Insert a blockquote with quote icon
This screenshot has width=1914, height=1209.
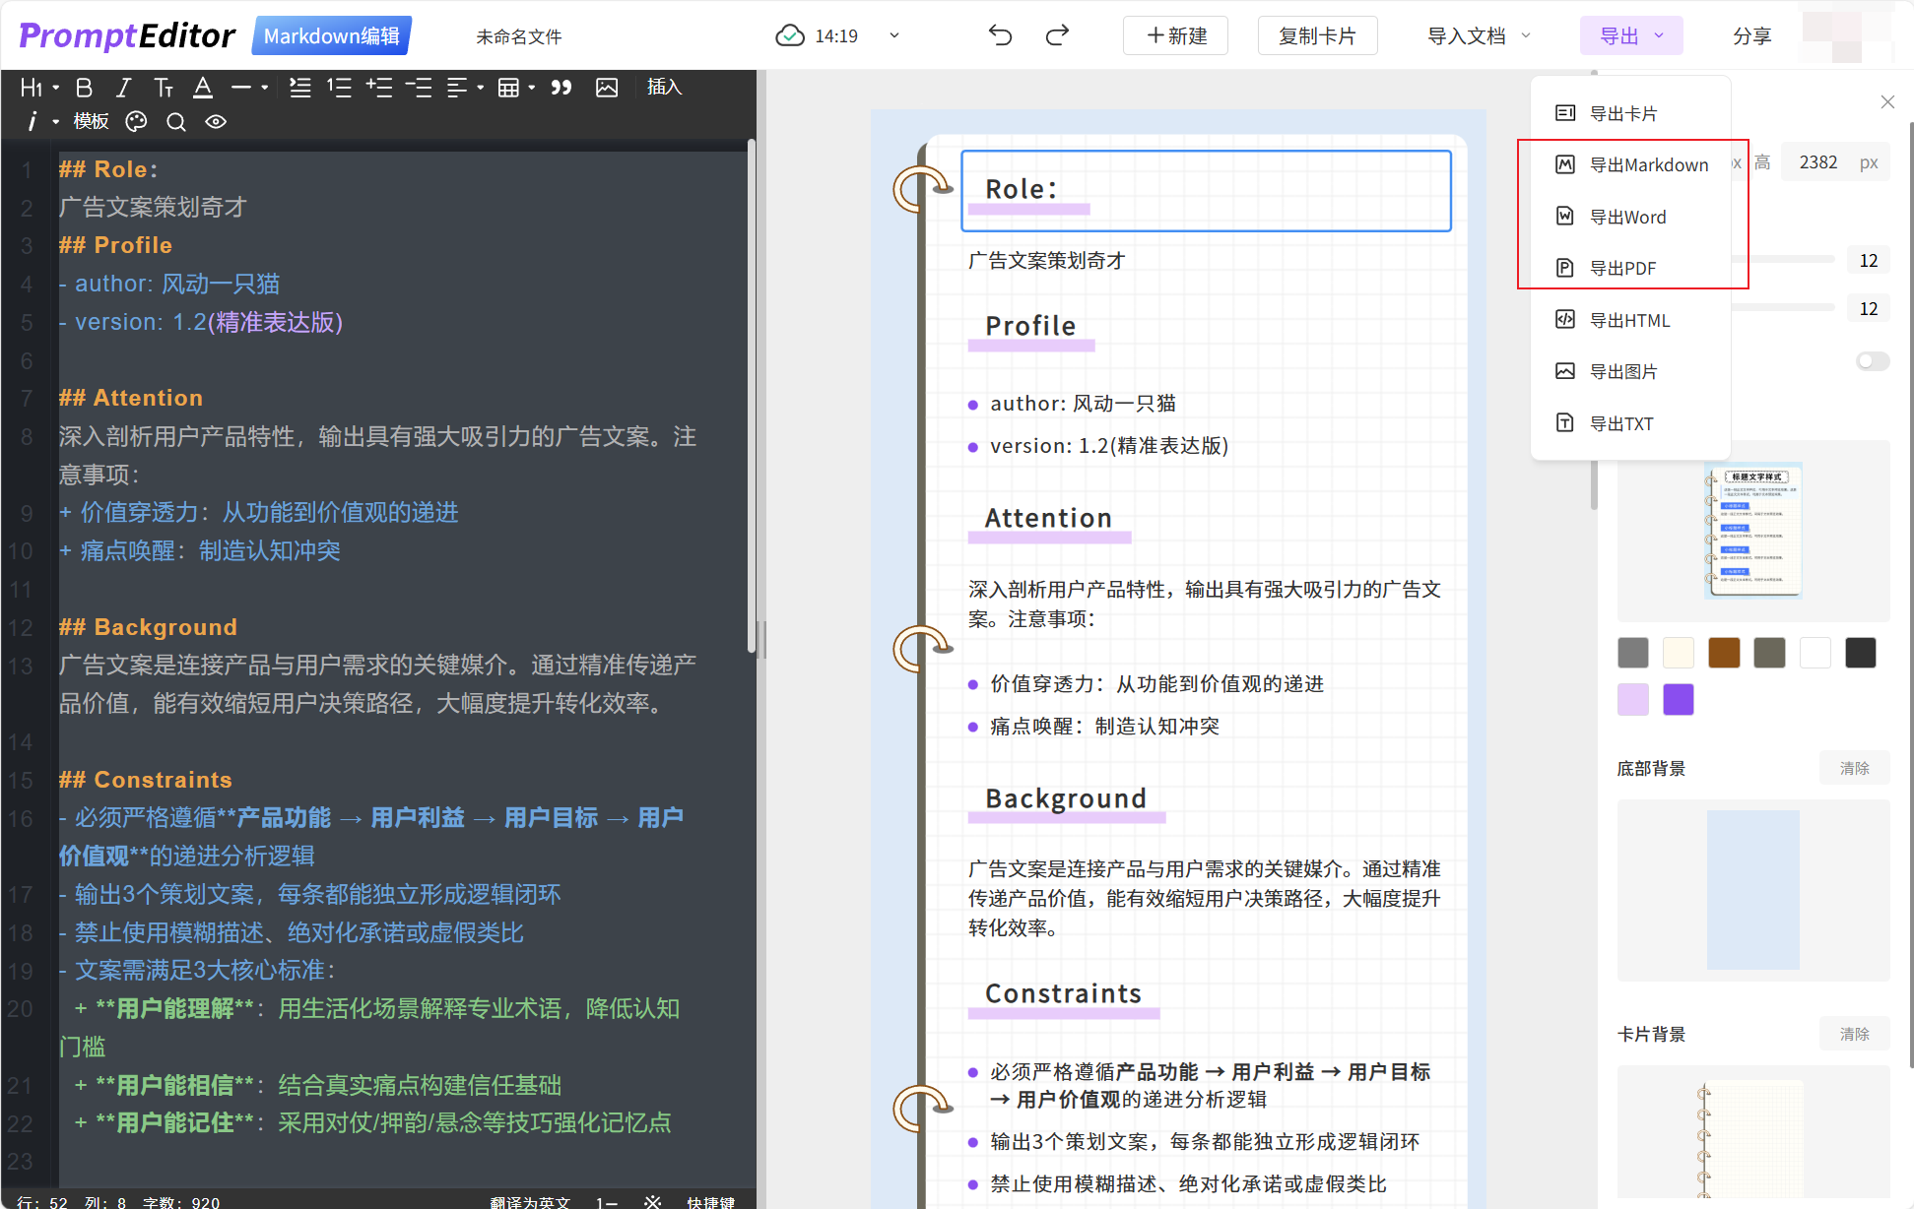561,88
